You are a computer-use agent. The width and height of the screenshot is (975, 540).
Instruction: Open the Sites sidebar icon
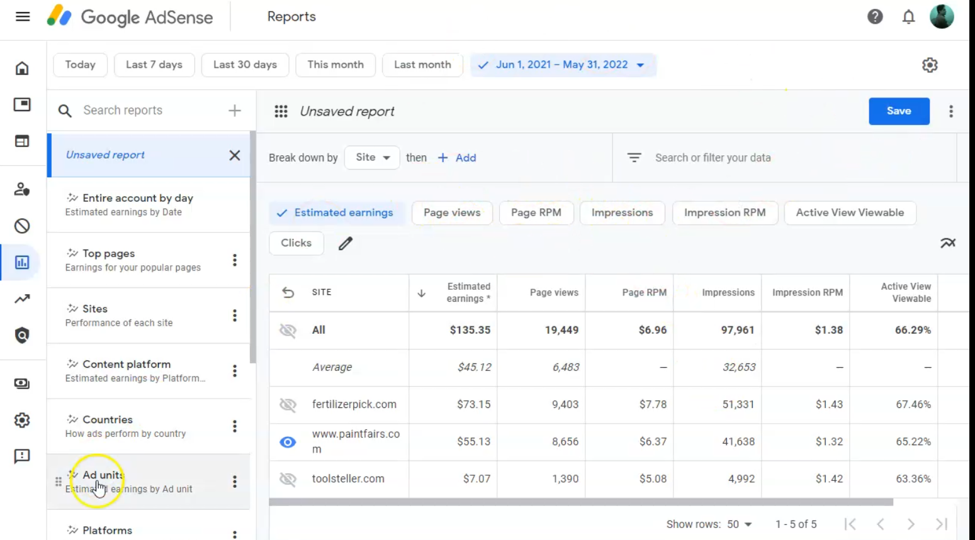click(x=22, y=141)
